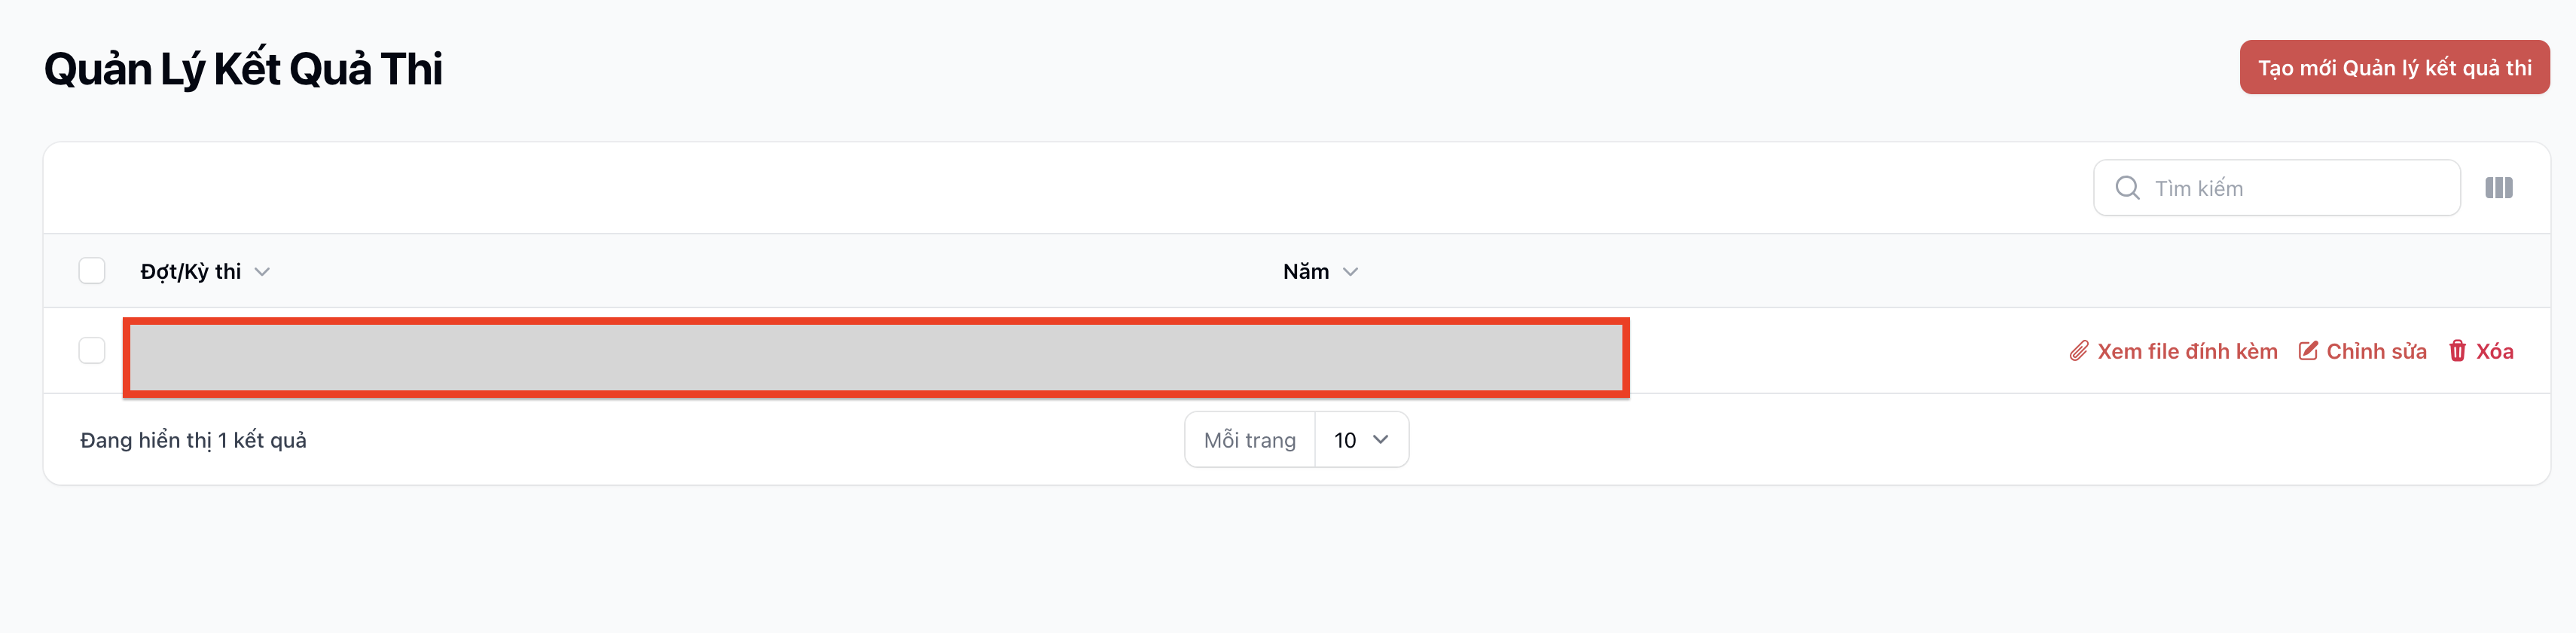
Task: Open the Mỗi trang 10 dropdown
Action: coord(1361,440)
